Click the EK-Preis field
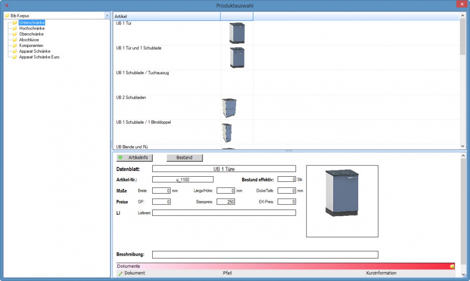Viewport: 470px width, 281px height. coord(287,202)
